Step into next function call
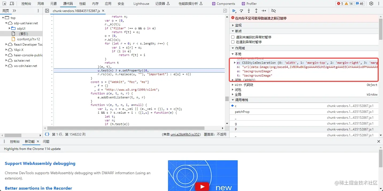Screen dimensions: 383x191 [x=249, y=11]
